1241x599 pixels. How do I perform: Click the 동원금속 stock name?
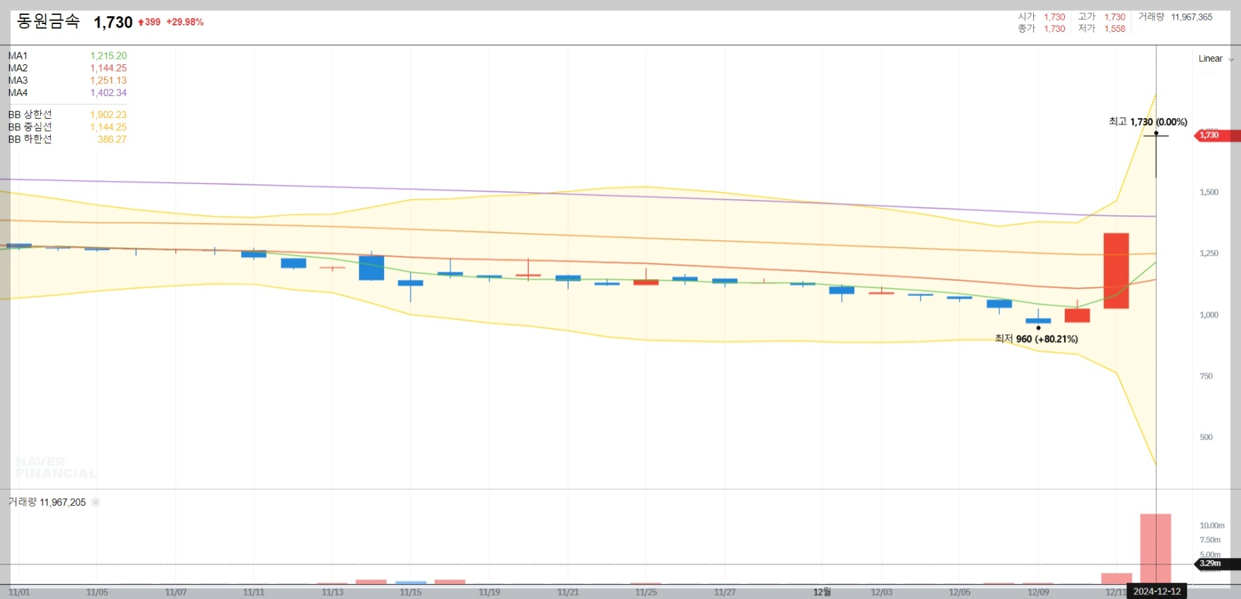(48, 21)
